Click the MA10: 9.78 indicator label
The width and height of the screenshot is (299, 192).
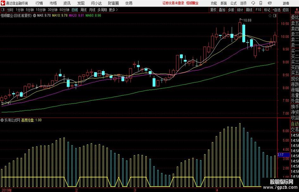coord(60,15)
